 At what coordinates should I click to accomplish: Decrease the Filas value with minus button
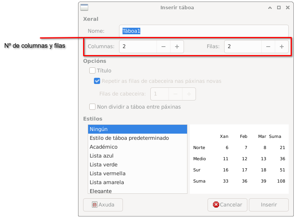tap(268, 47)
